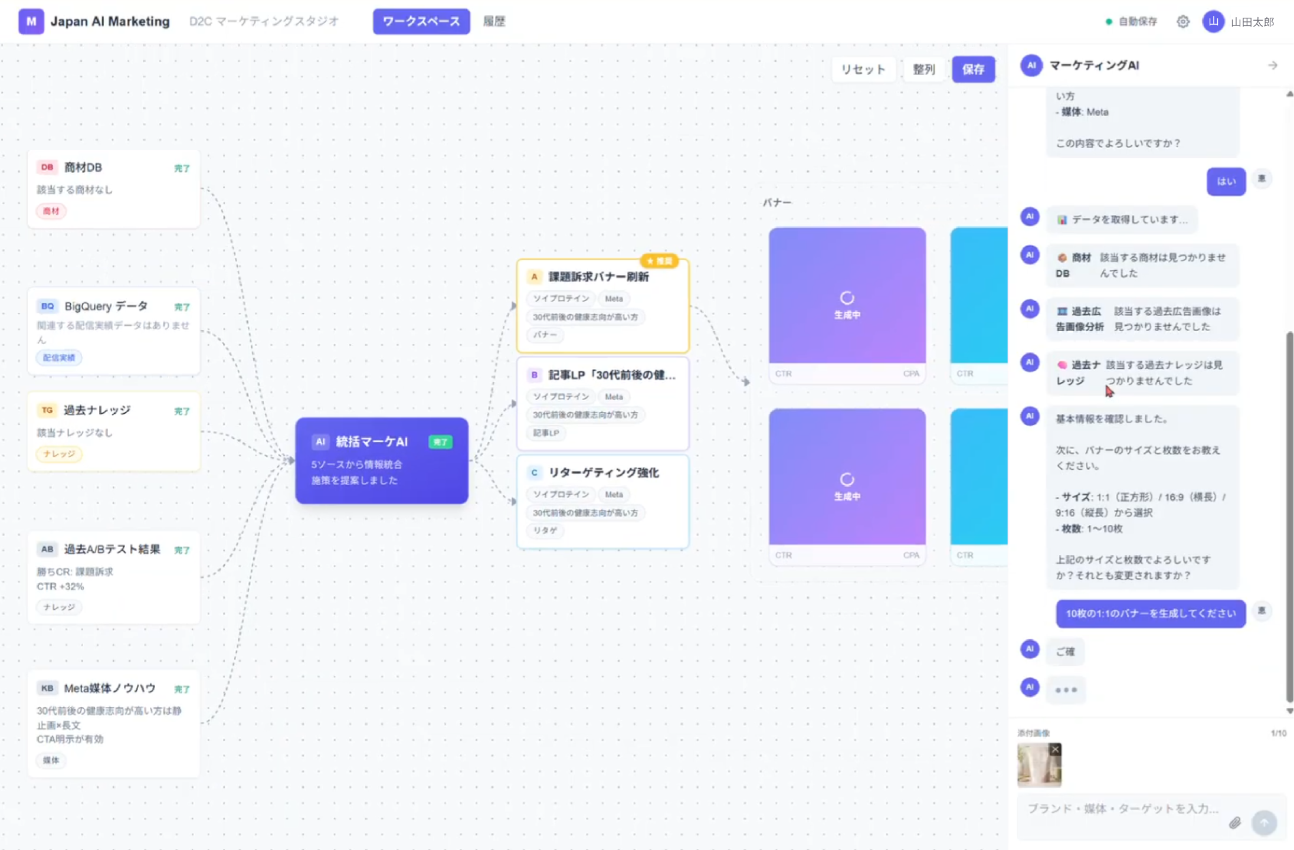Open the settings gear icon

1182,22
